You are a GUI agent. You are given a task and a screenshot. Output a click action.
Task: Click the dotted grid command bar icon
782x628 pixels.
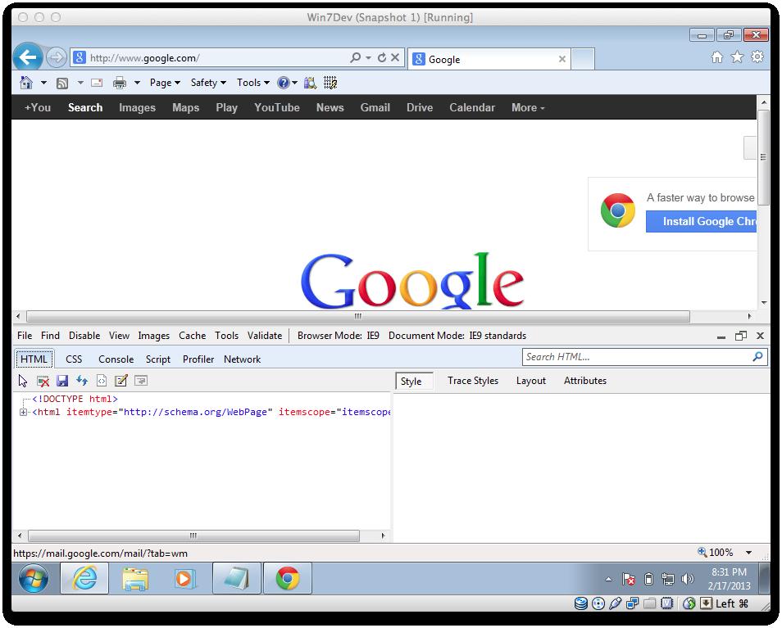click(x=330, y=83)
